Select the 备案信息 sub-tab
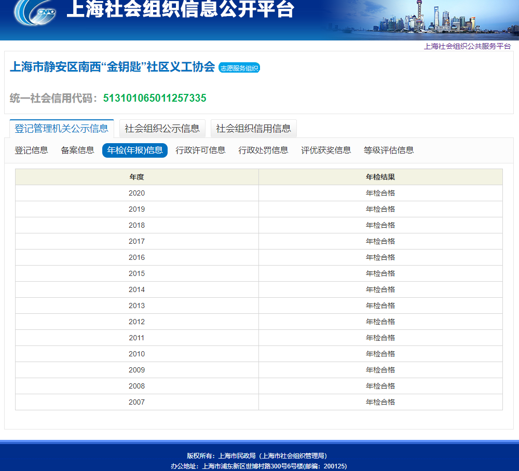The width and height of the screenshot is (519, 471). click(x=77, y=150)
